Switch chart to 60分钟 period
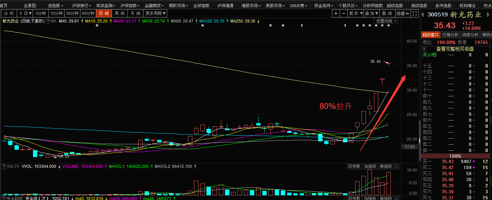The image size is (492, 200). [88, 13]
